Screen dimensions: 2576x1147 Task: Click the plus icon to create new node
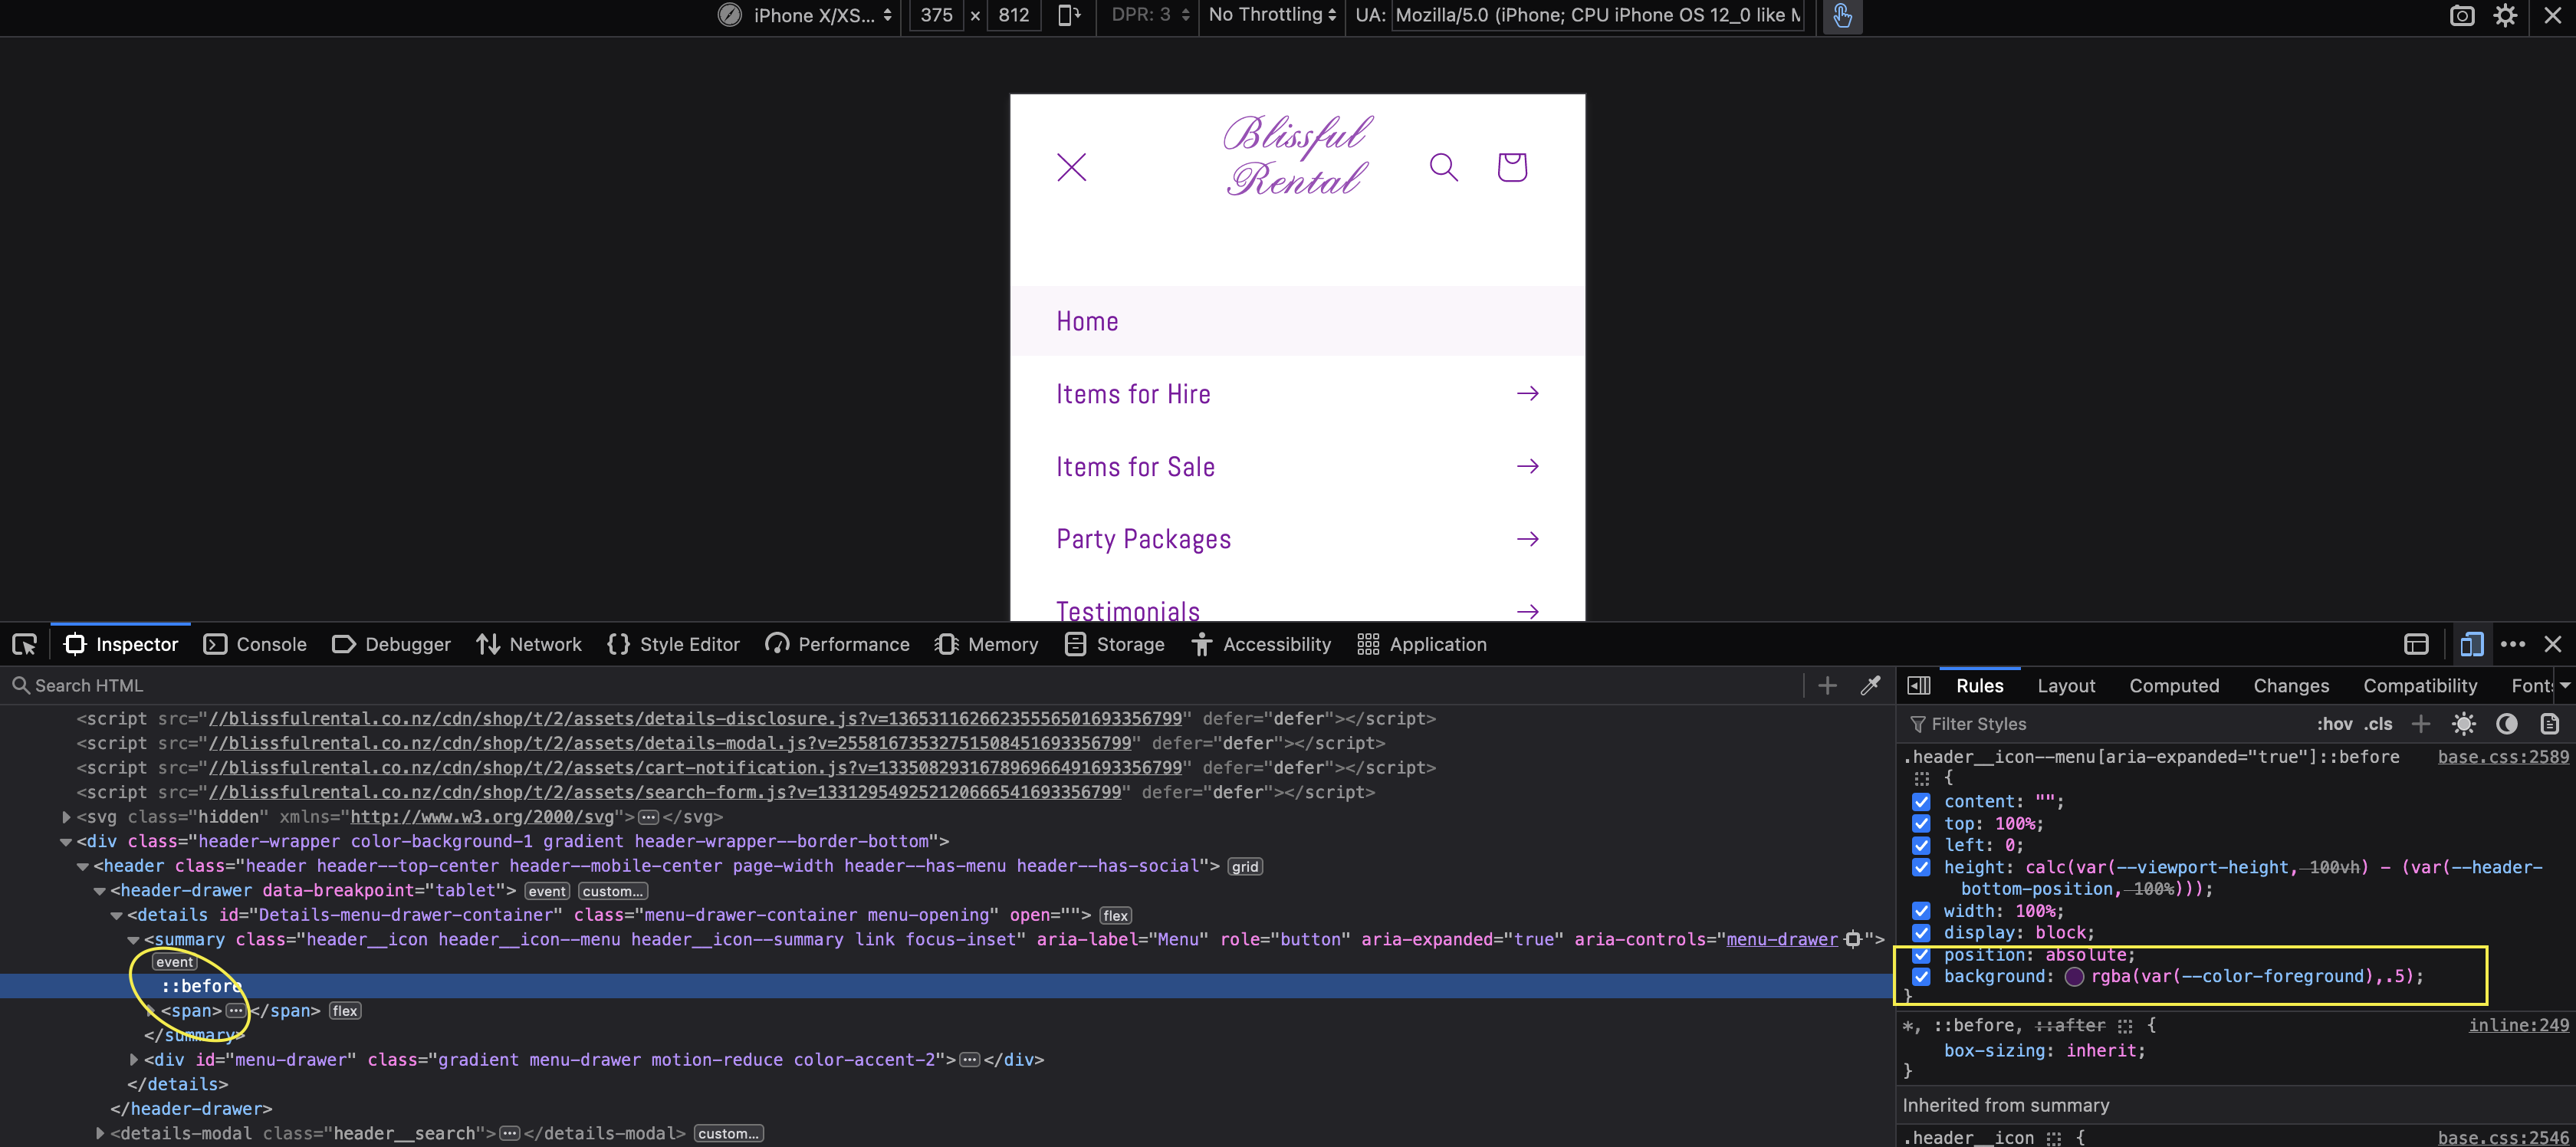[x=1827, y=685]
